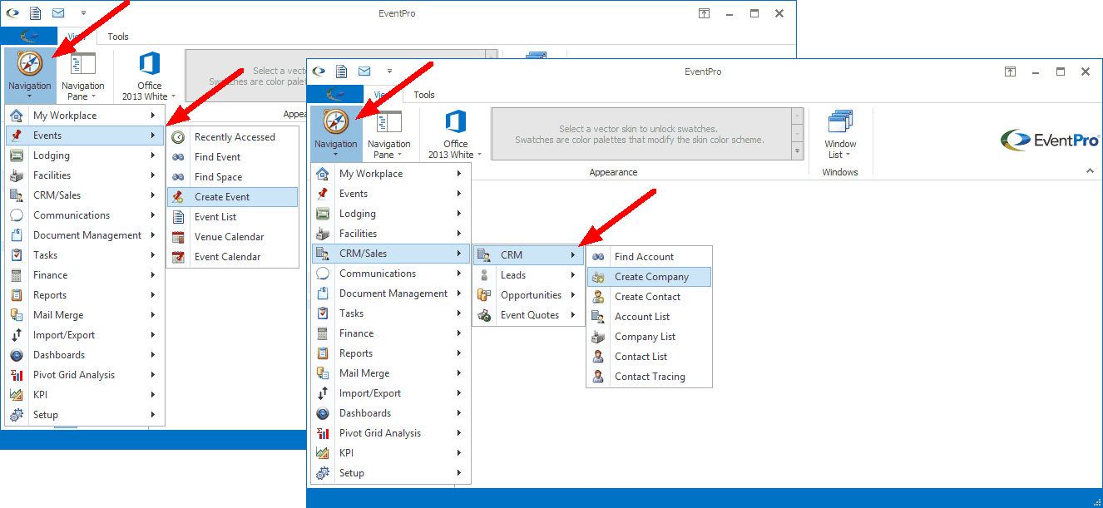Expand Dashboards in front window menu
The height and width of the screenshot is (508, 1103).
coord(390,413)
